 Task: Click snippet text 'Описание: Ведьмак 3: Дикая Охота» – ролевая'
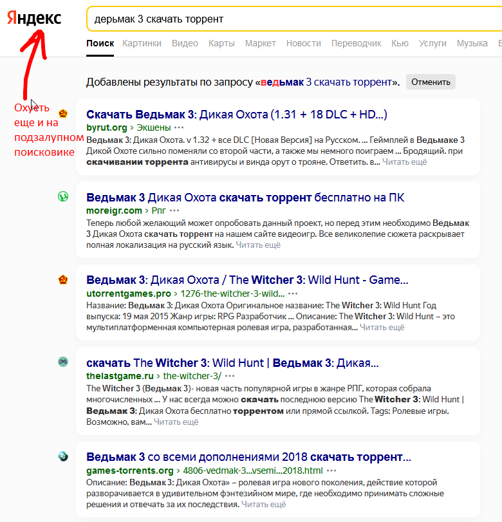(181, 482)
